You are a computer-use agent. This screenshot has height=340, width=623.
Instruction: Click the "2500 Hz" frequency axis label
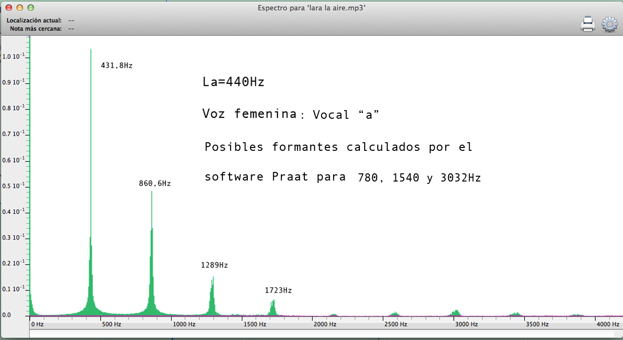[396, 324]
